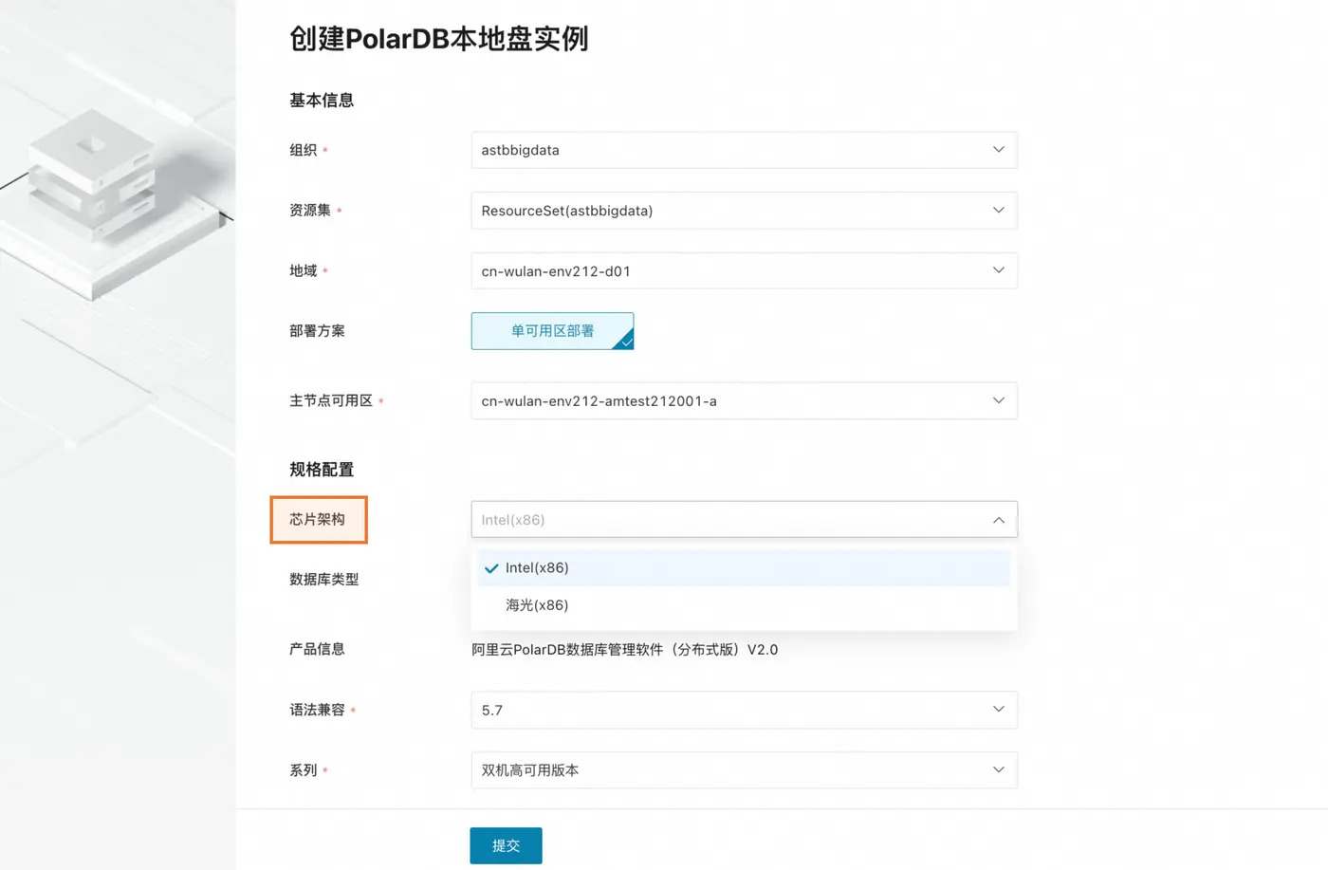The image size is (1328, 870).
Task: Open the 资源集 dropdown showing ResourceSet(astbbigdata)
Action: 744,211
